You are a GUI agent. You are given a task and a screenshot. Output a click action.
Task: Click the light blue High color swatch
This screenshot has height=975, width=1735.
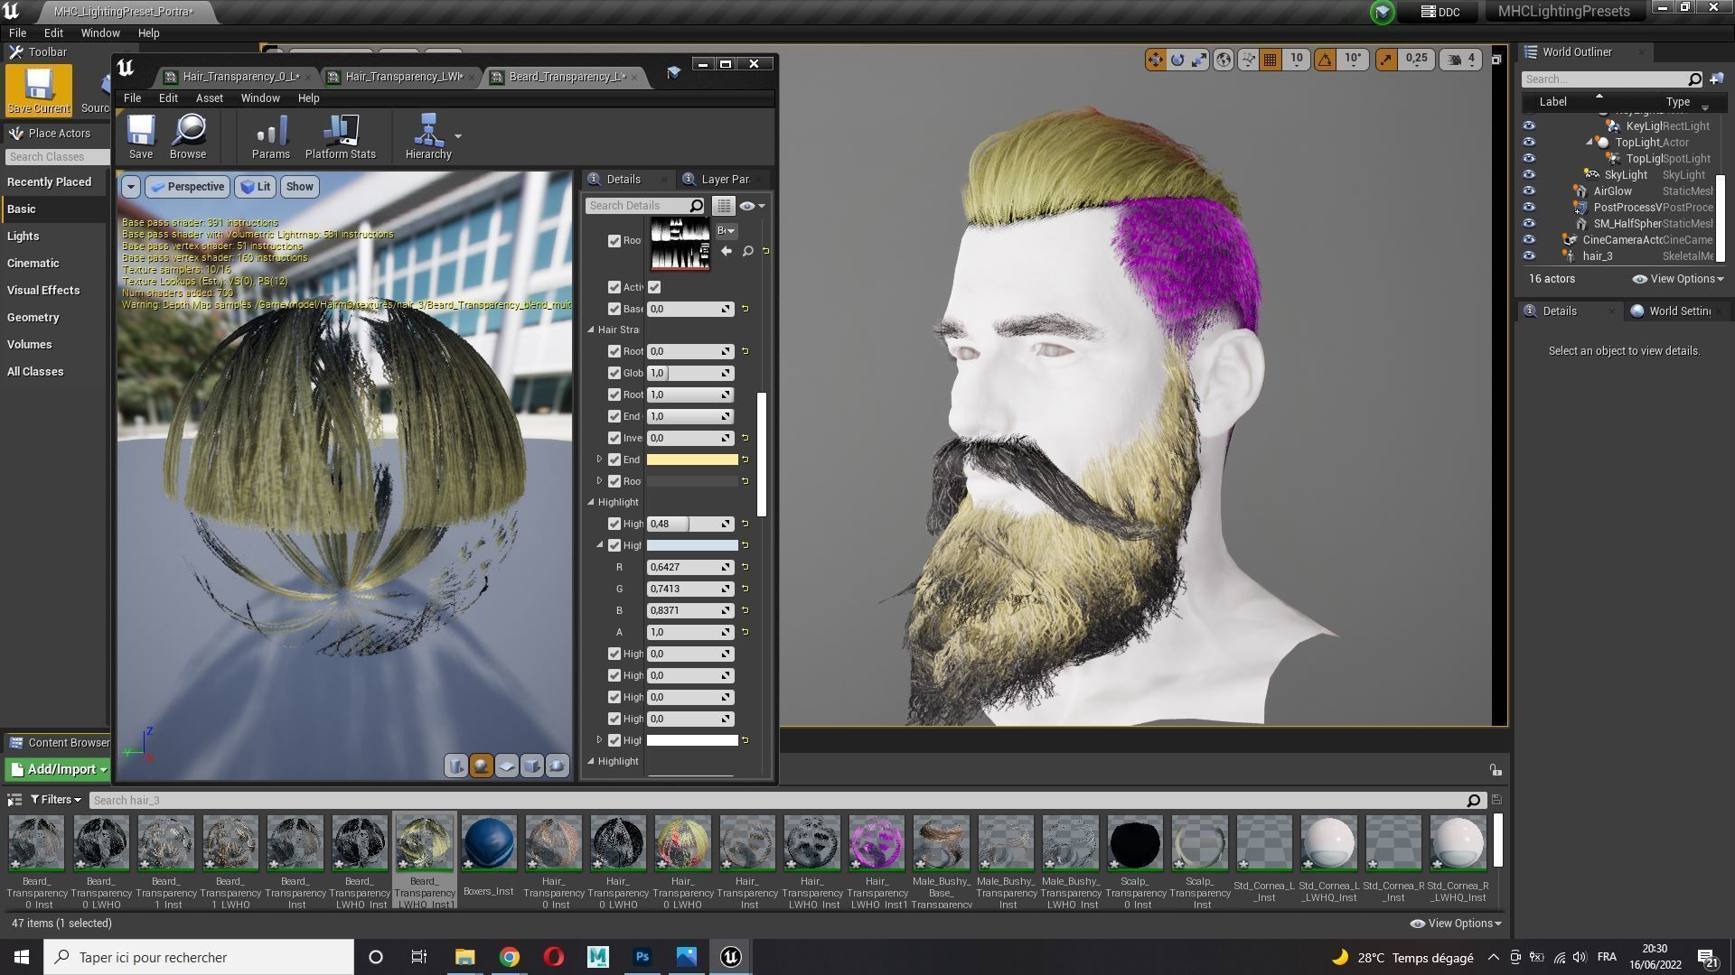point(692,545)
